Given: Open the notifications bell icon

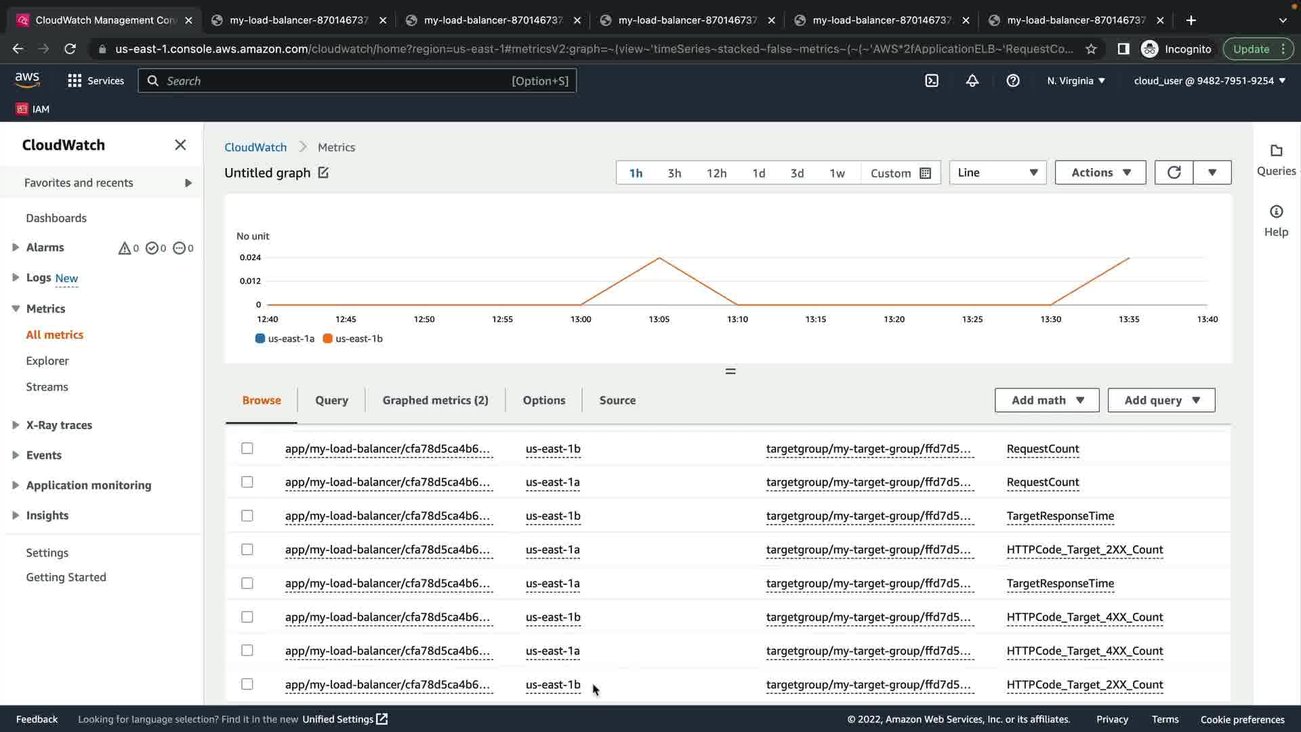Looking at the screenshot, I should click(x=972, y=81).
